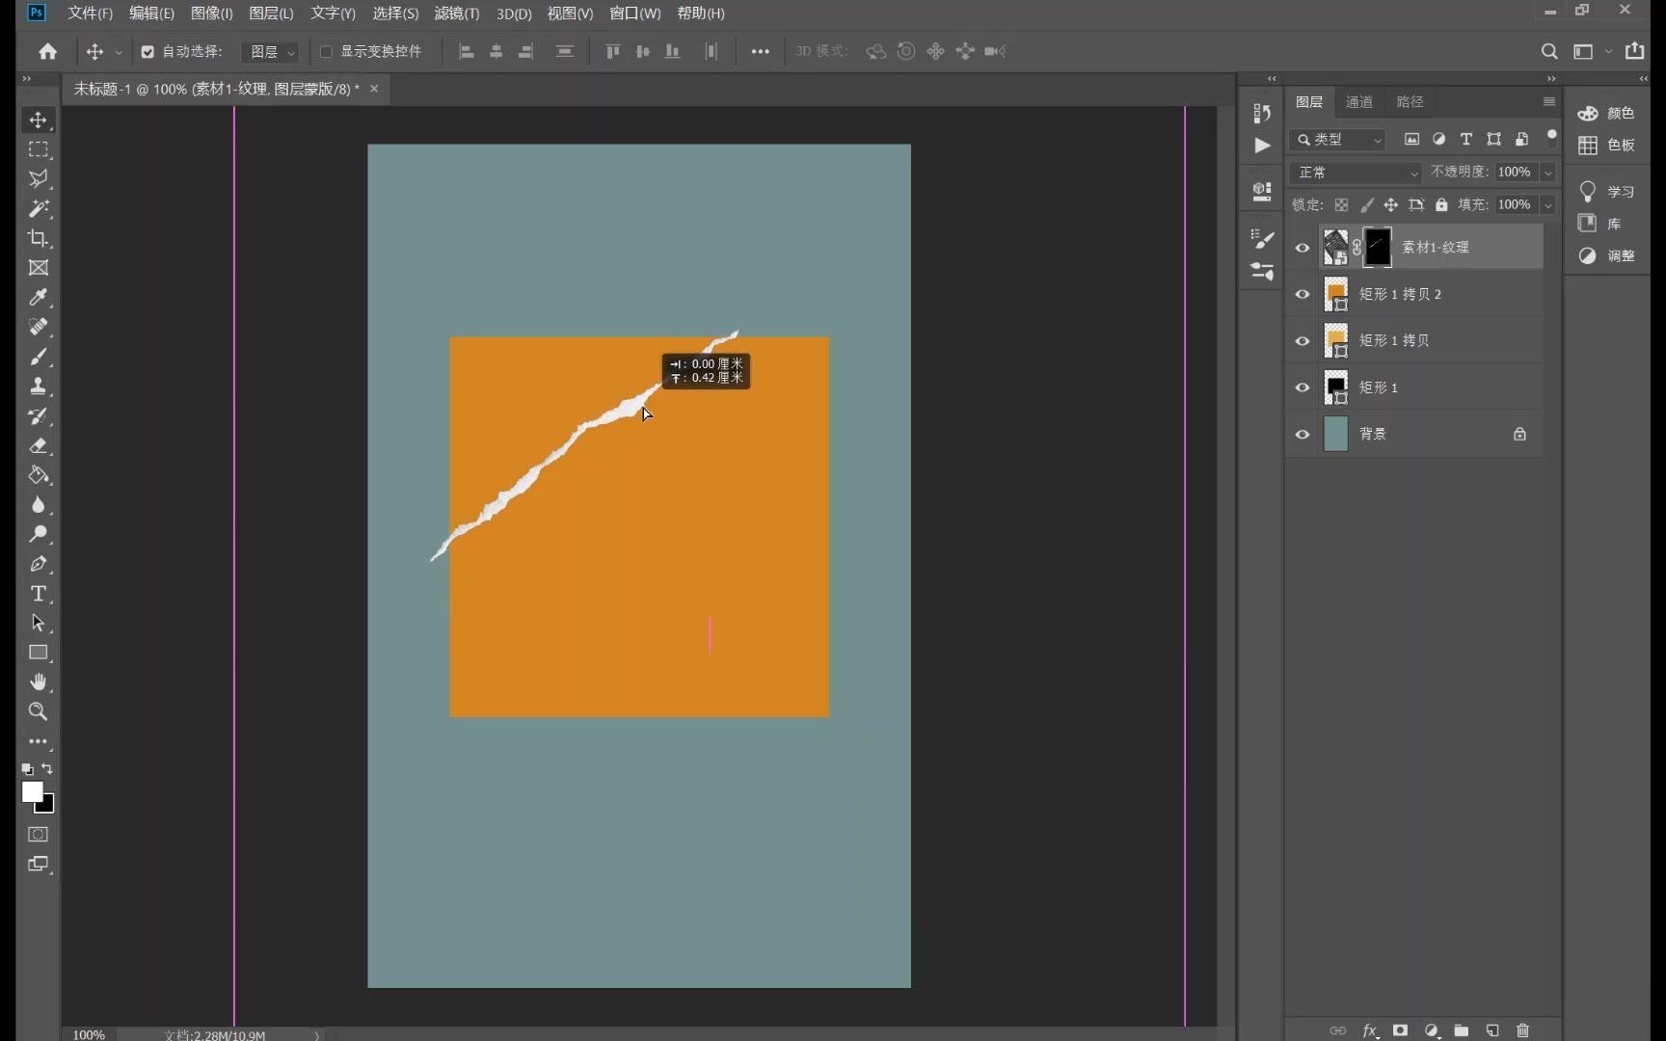Click the Home icon in options bar
Image resolution: width=1666 pixels, height=1041 pixels.
pos(47,52)
